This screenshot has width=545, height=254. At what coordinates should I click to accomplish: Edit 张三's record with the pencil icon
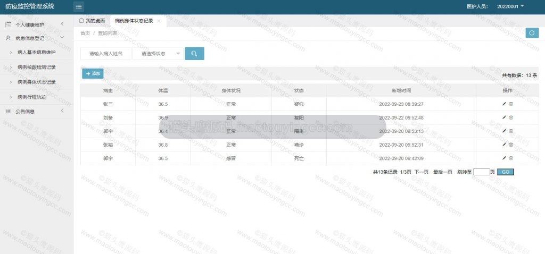click(x=504, y=104)
